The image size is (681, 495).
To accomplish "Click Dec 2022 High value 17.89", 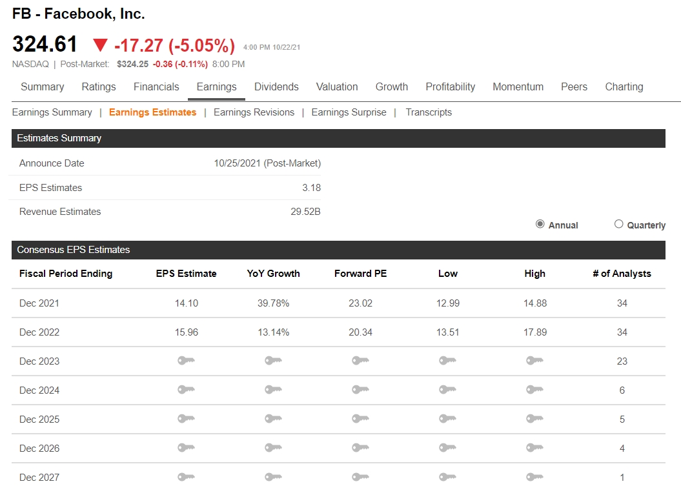I will coord(535,332).
